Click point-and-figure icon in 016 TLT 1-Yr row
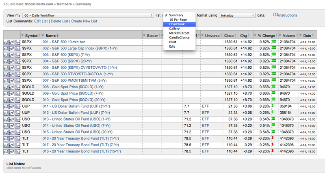325x176 pixels. point(17,139)
